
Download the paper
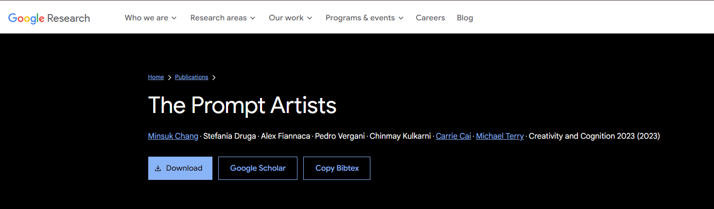click(180, 168)
